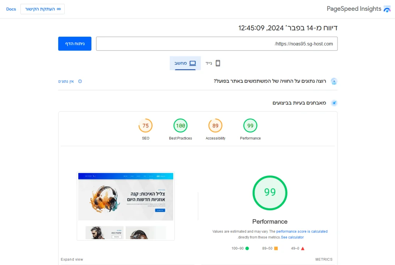Viewport: 395px width, 265px height.
Task: Open the SEO score gauge of 75
Action: click(x=145, y=125)
